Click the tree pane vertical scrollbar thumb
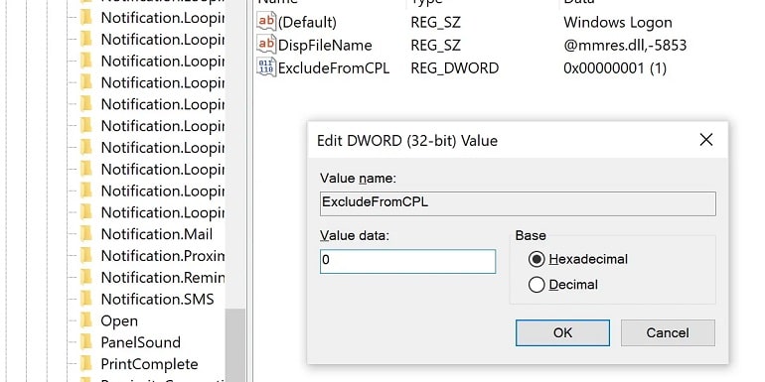 [x=235, y=345]
